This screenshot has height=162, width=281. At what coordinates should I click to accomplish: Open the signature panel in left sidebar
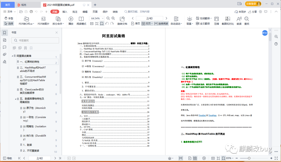pos(5,62)
